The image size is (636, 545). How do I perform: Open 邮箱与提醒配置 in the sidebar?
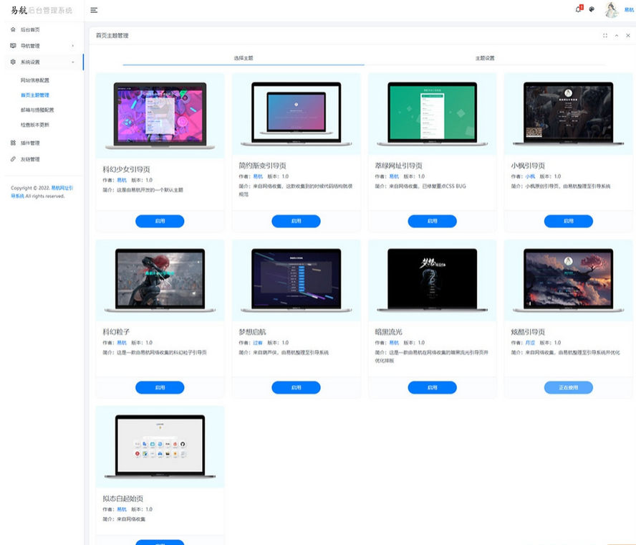37,110
